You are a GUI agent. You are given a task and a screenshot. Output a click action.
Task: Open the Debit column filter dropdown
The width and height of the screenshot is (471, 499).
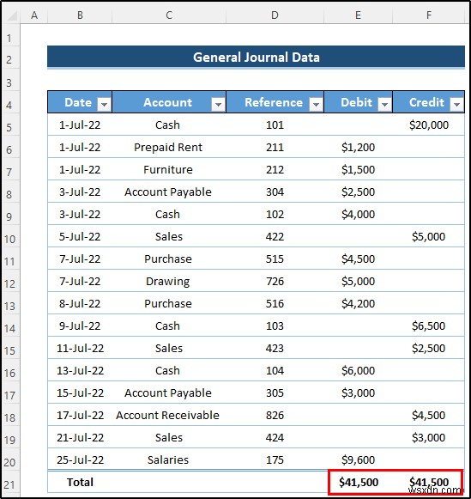pyautogui.click(x=384, y=104)
